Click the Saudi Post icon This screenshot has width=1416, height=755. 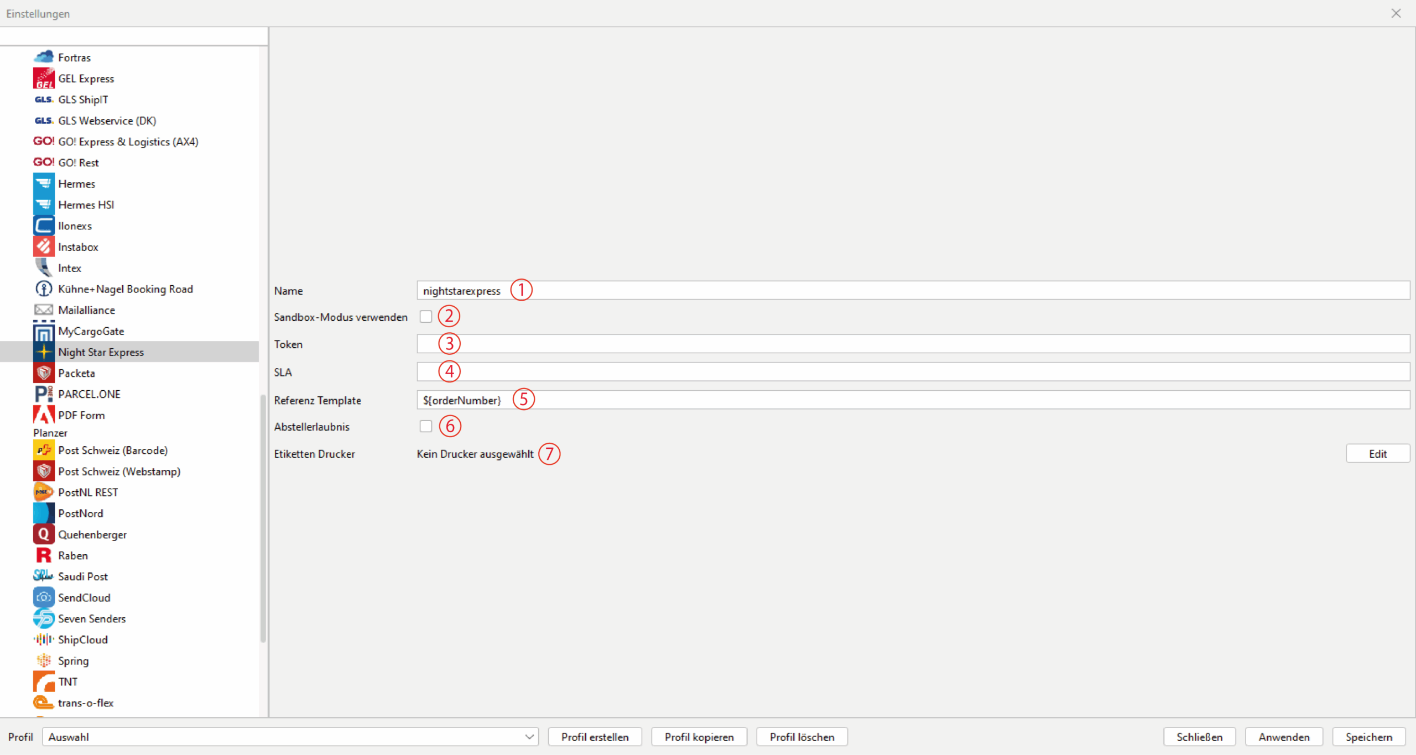[44, 576]
